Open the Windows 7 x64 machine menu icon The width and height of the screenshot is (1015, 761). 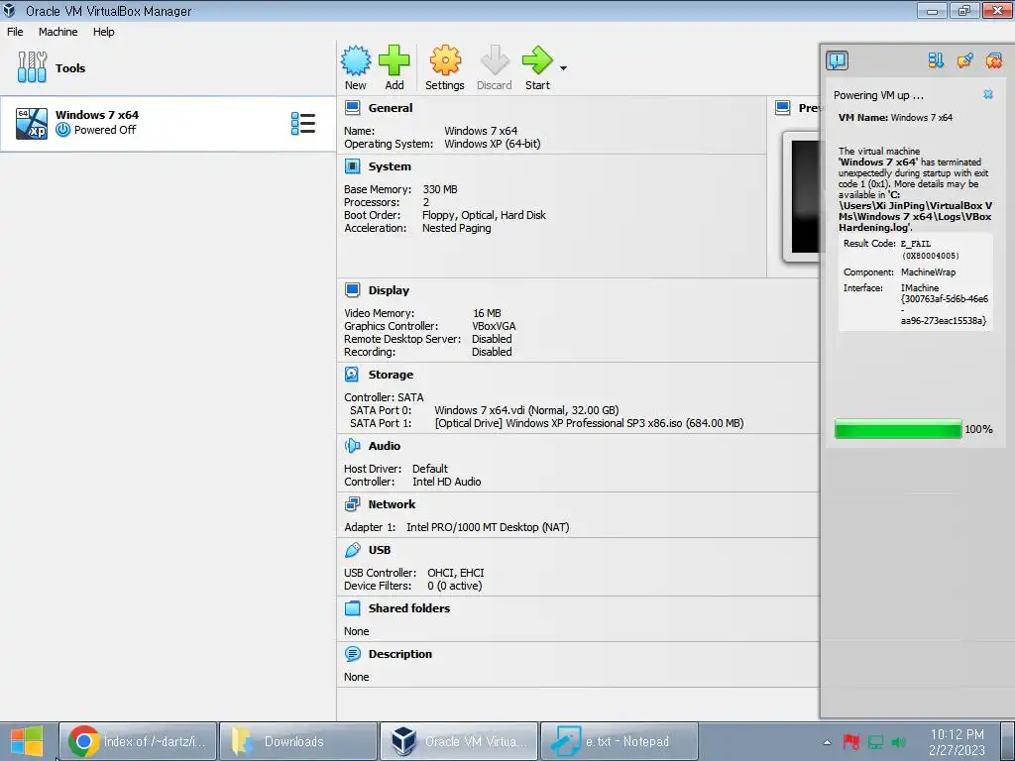point(303,123)
